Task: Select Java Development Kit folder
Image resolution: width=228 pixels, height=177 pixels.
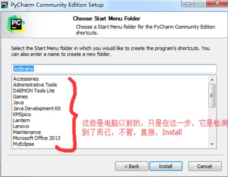Action: pyautogui.click(x=37, y=108)
